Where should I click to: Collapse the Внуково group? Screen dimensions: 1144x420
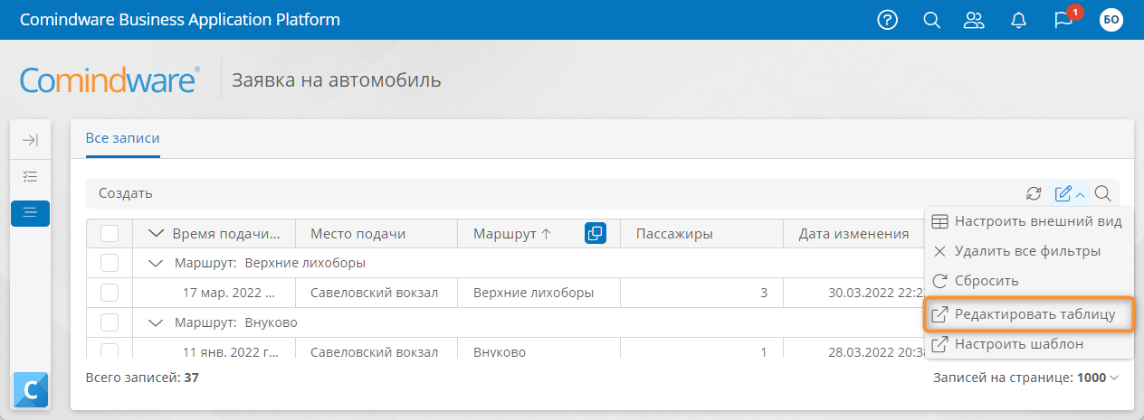[x=155, y=322]
